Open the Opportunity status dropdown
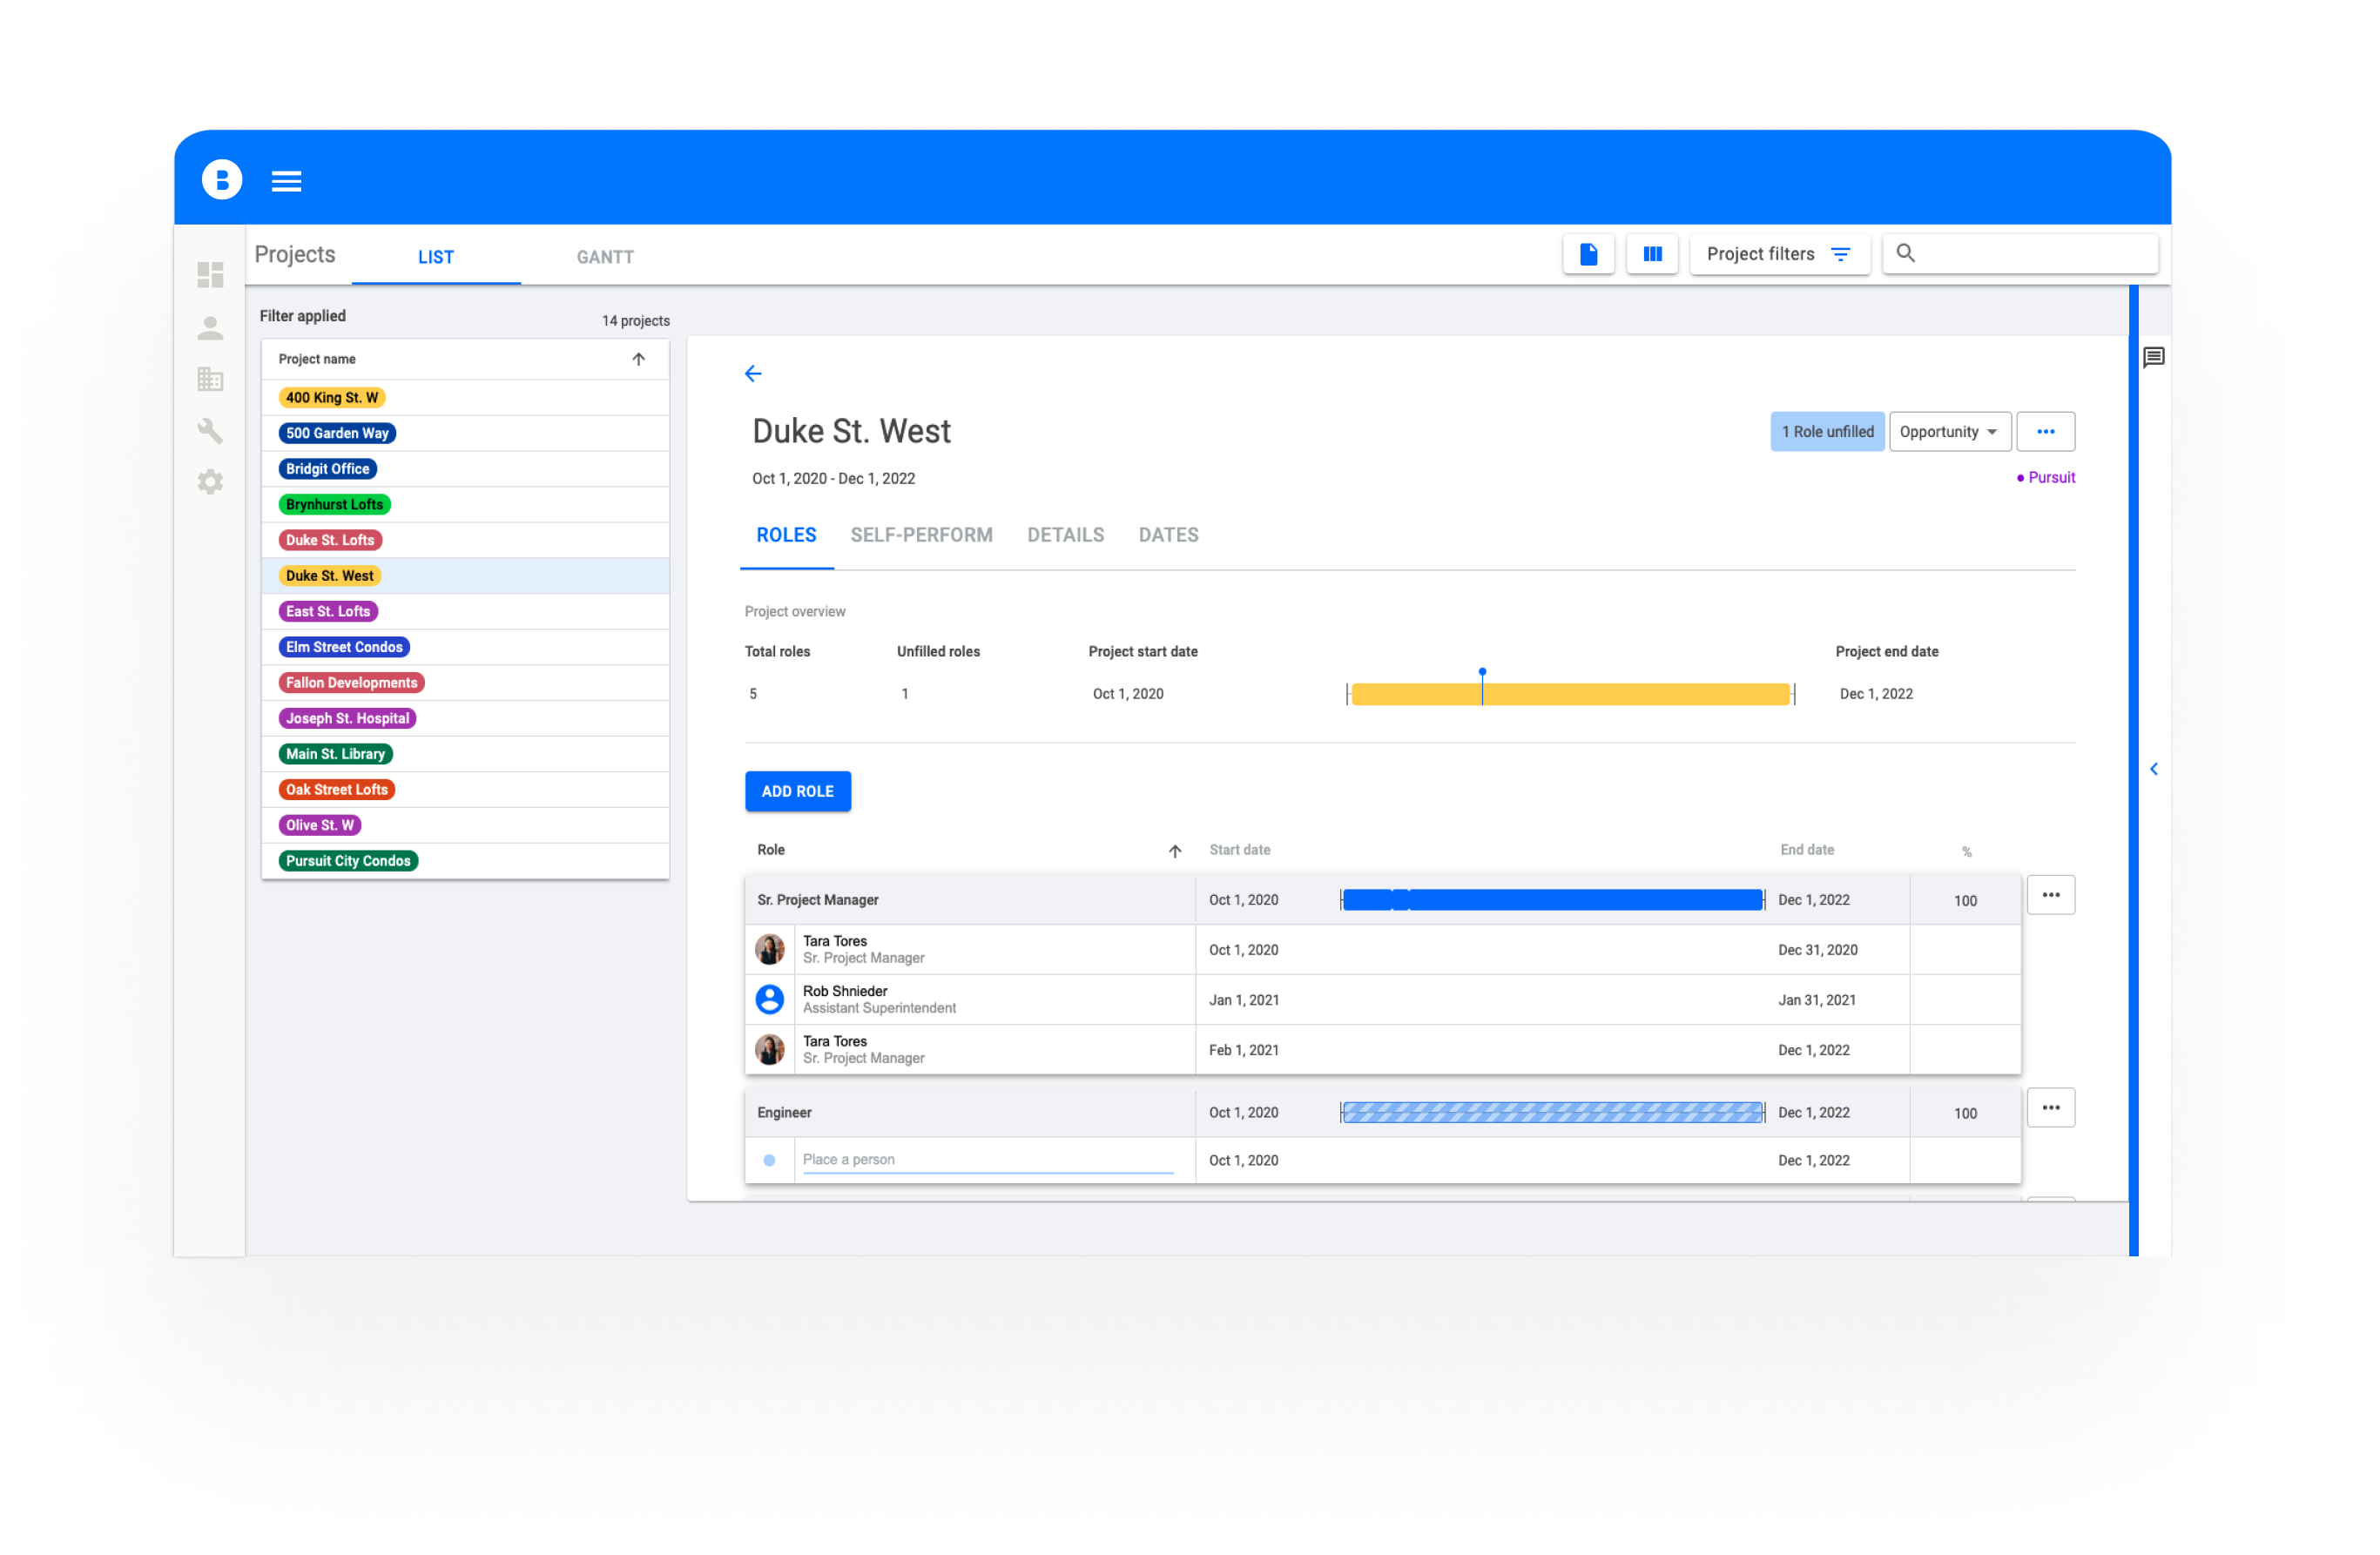This screenshot has width=2380, height=1555. click(x=1948, y=432)
